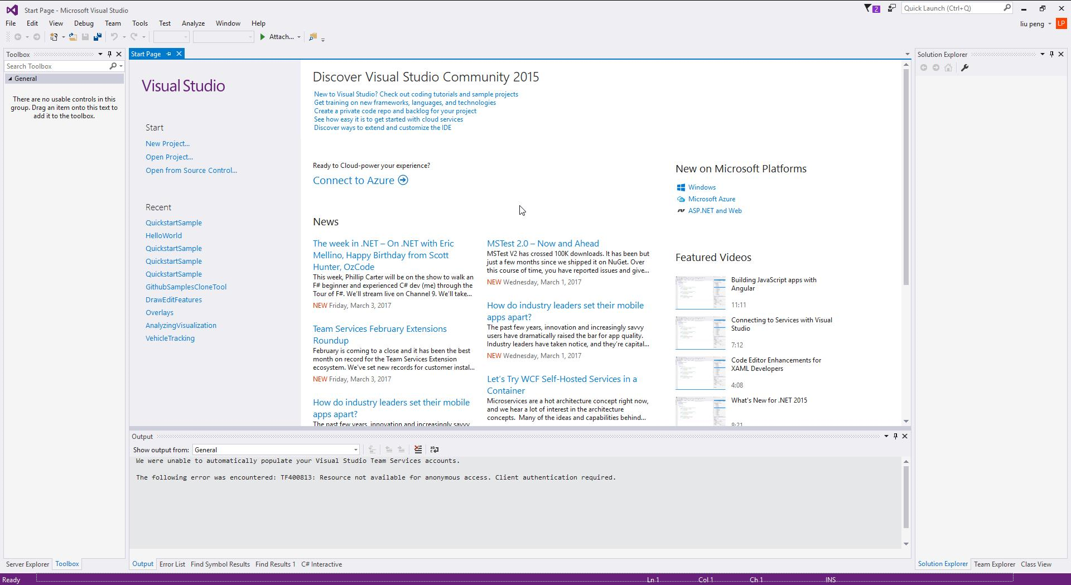Toggle Word Wrap in Output toolbar
The height and width of the screenshot is (585, 1071).
(434, 449)
